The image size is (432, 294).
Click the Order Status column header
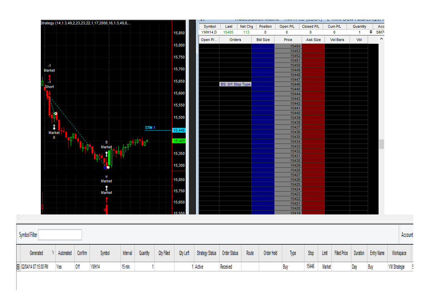tap(230, 253)
